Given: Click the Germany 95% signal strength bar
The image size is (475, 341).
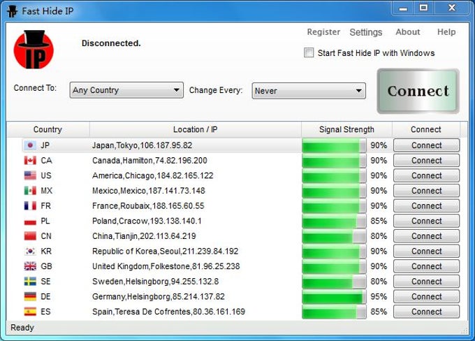Looking at the screenshot, I should point(334,297).
